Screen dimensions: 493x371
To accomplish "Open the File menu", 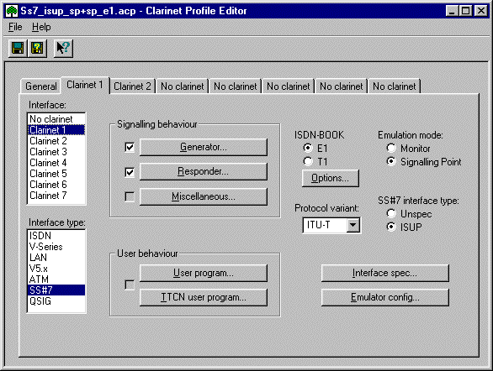I will 15,27.
